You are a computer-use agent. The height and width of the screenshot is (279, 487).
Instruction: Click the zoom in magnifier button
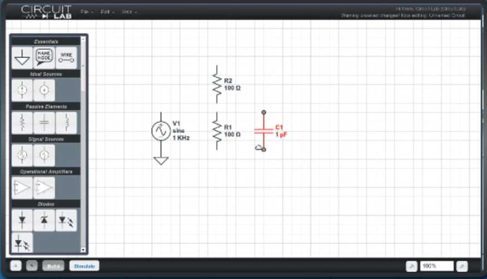(462, 266)
